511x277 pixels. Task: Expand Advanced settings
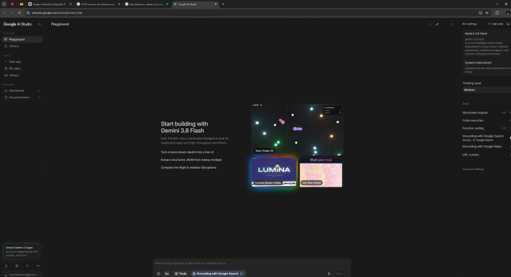473,169
